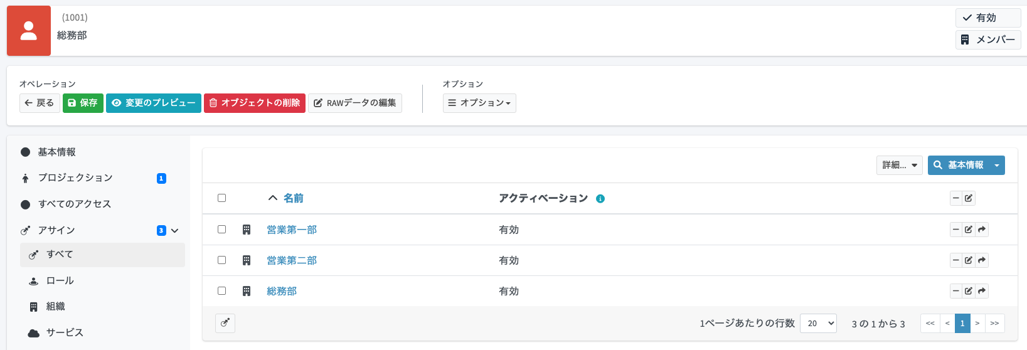Click the edit icon in the table header
Viewport: 1027px width, 350px height.
point(969,198)
